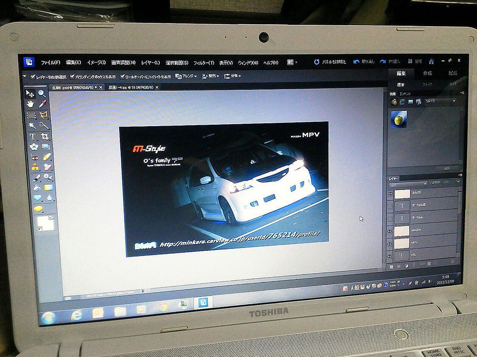This screenshot has height=357, width=477.
Task: Select the Paint Bucket tool
Action: [x=37, y=188]
